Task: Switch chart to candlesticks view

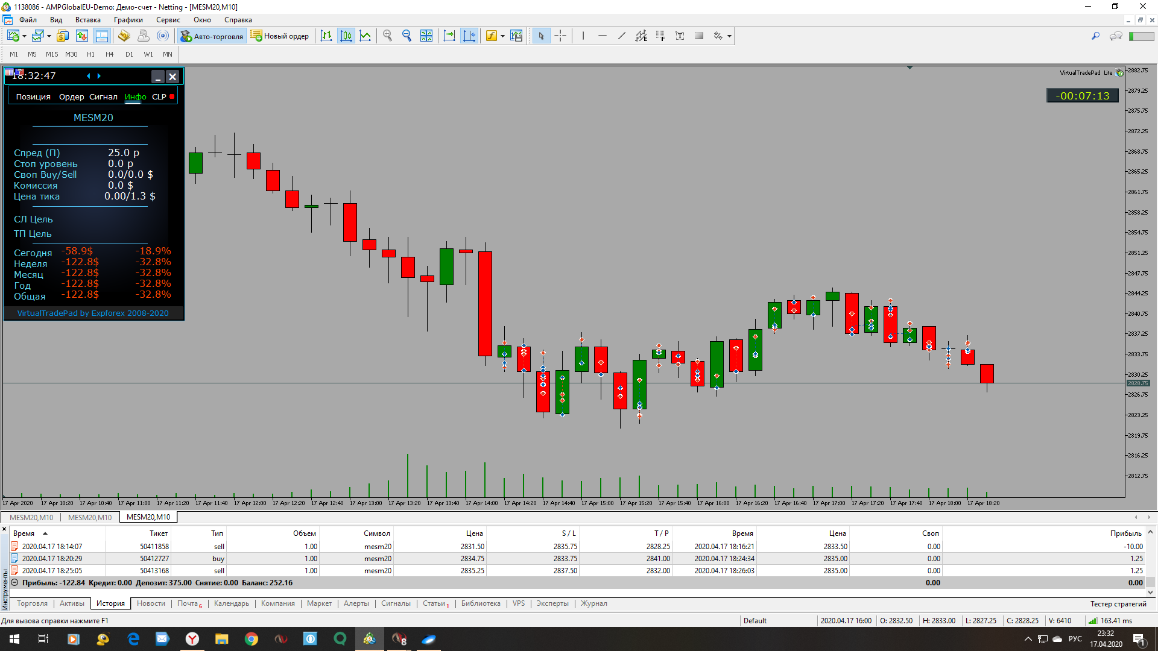Action: coord(346,36)
